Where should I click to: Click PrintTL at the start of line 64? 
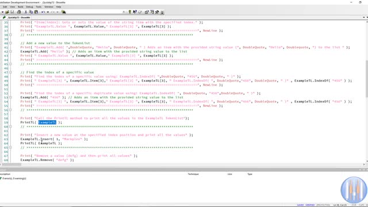click(x=27, y=143)
